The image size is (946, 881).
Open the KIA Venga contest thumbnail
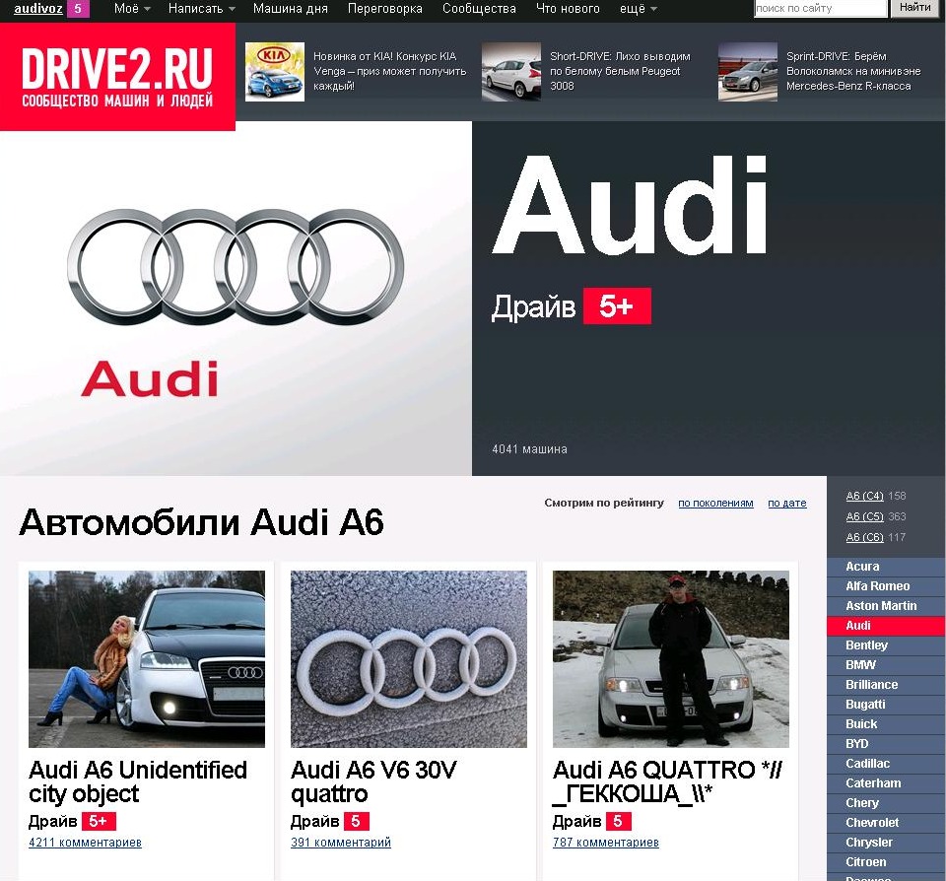click(275, 72)
